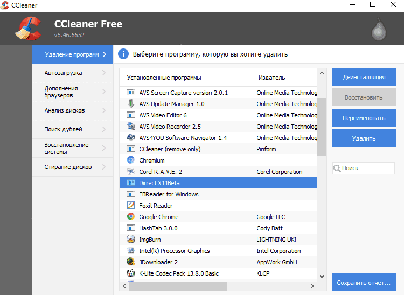Click Corel Corporation publisher cell
The width and height of the screenshot is (404, 295).
coord(279,172)
